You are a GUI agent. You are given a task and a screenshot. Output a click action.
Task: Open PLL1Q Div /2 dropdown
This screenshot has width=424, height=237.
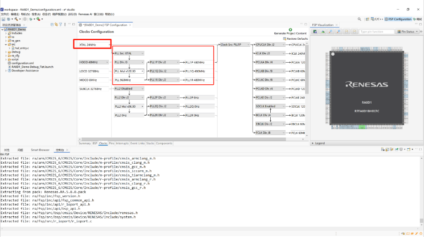164,71
